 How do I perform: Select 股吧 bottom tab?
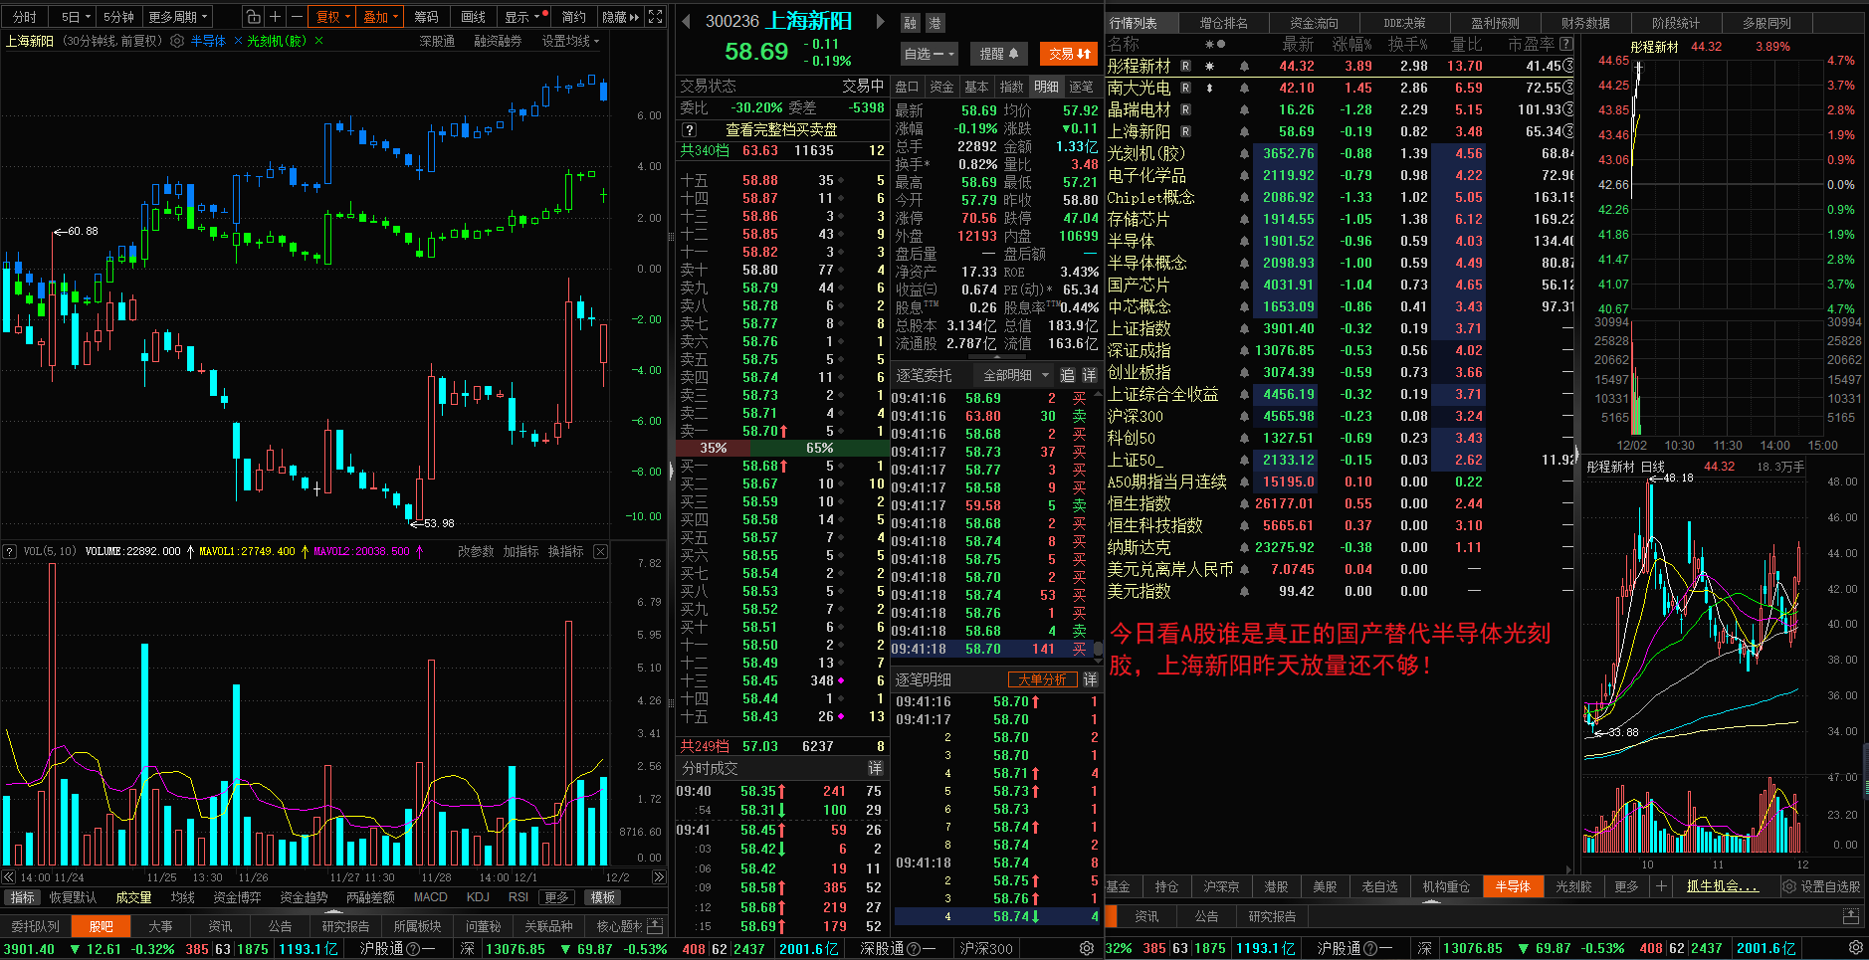[101, 926]
